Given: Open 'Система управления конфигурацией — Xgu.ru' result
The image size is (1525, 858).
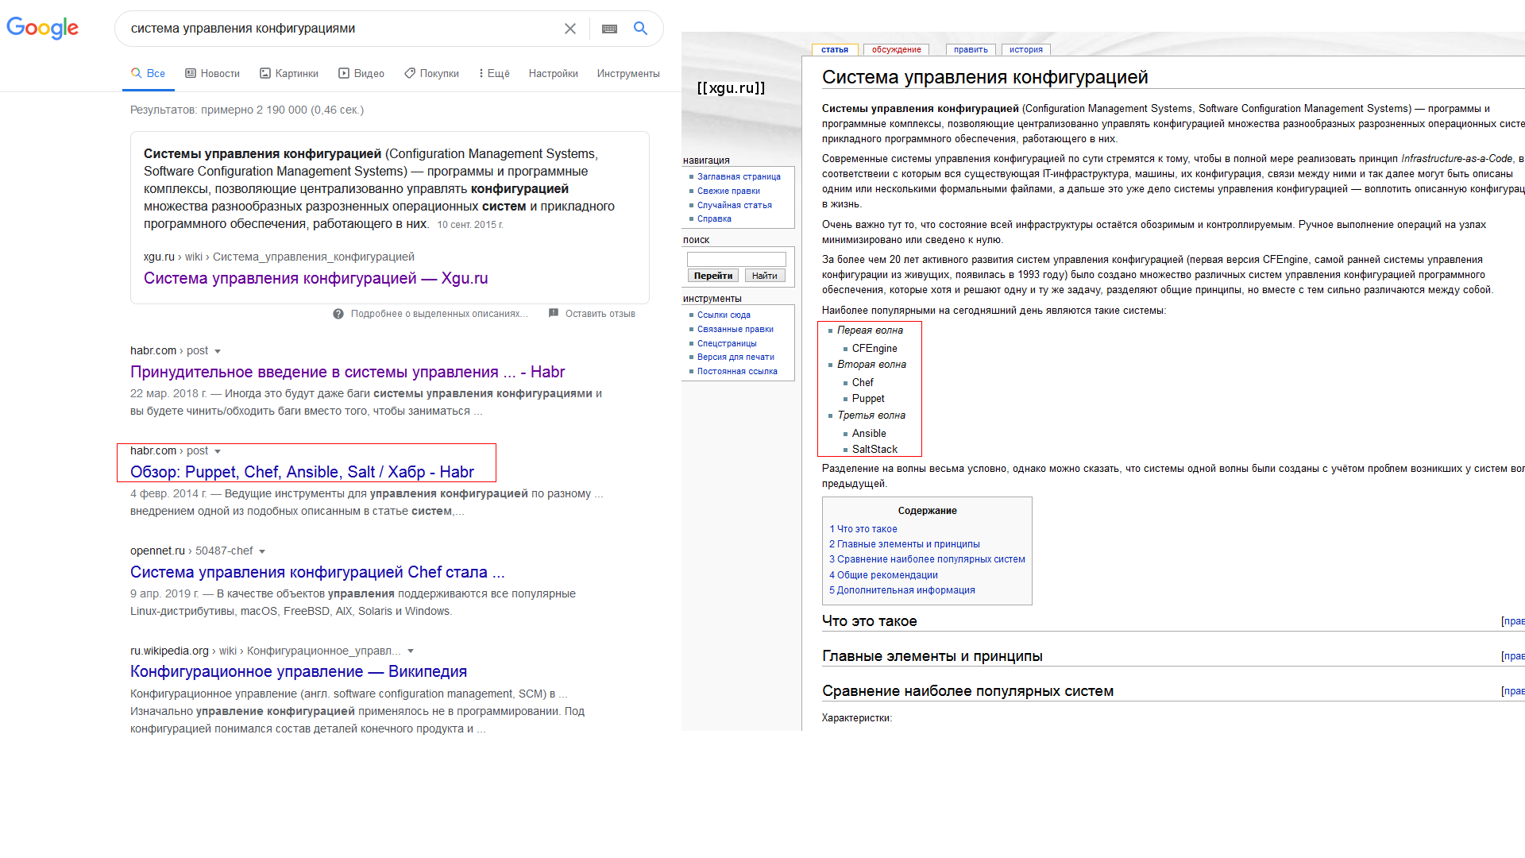Looking at the screenshot, I should coord(316,278).
